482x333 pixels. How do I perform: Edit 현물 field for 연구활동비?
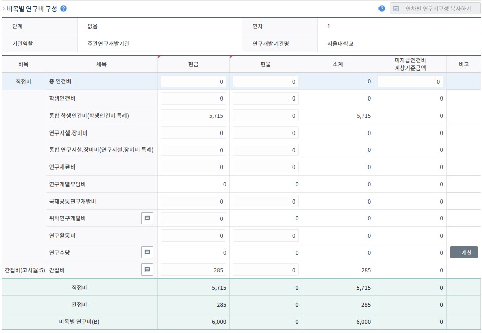coord(265,236)
